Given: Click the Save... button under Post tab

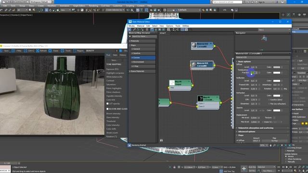Looking at the screenshot, I should [115, 60].
